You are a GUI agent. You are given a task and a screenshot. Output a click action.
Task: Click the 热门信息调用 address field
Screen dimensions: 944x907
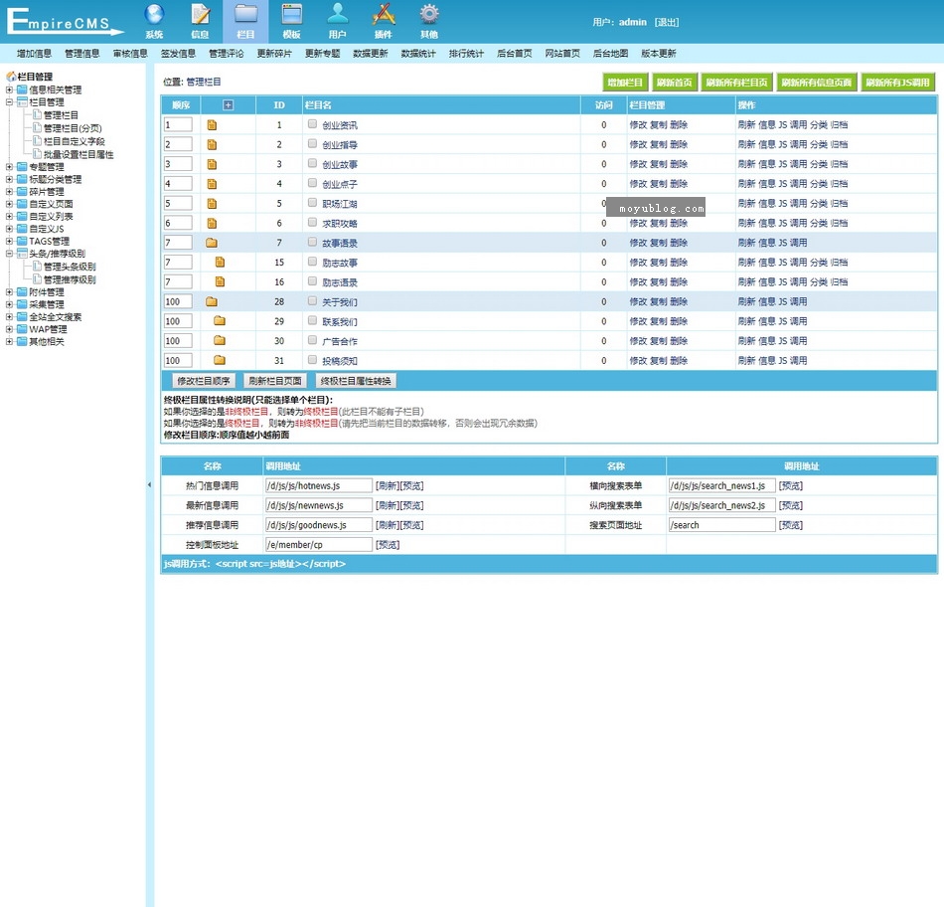pyautogui.click(x=319, y=485)
